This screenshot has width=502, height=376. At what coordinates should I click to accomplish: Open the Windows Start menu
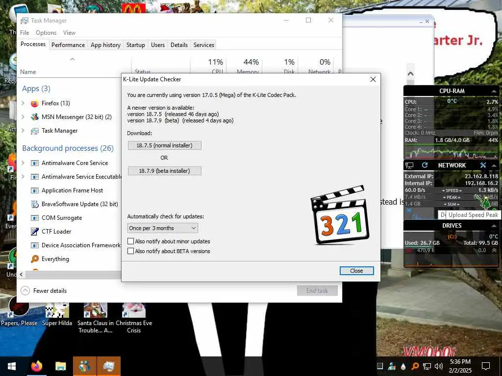click(x=12, y=366)
